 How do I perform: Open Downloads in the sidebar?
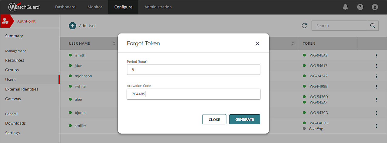tap(15, 123)
